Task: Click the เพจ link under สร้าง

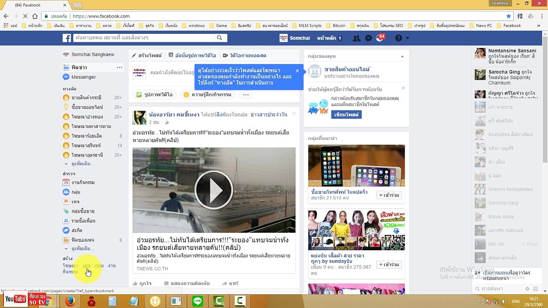Action: coord(86,266)
